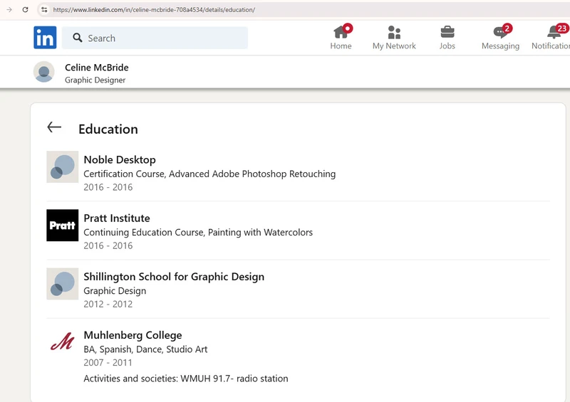The image size is (570, 402).
Task: Click the Pratt Institute logo
Action: 63,225
